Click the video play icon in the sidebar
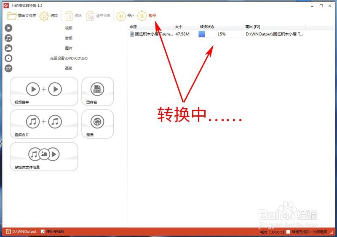 tap(8, 28)
